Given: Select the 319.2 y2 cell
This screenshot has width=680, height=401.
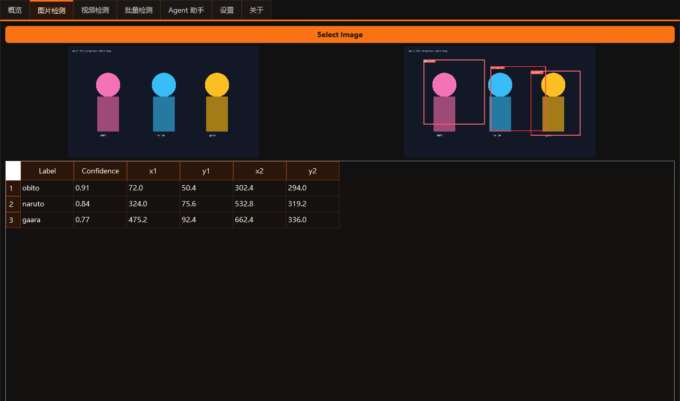Looking at the screenshot, I should (313, 204).
